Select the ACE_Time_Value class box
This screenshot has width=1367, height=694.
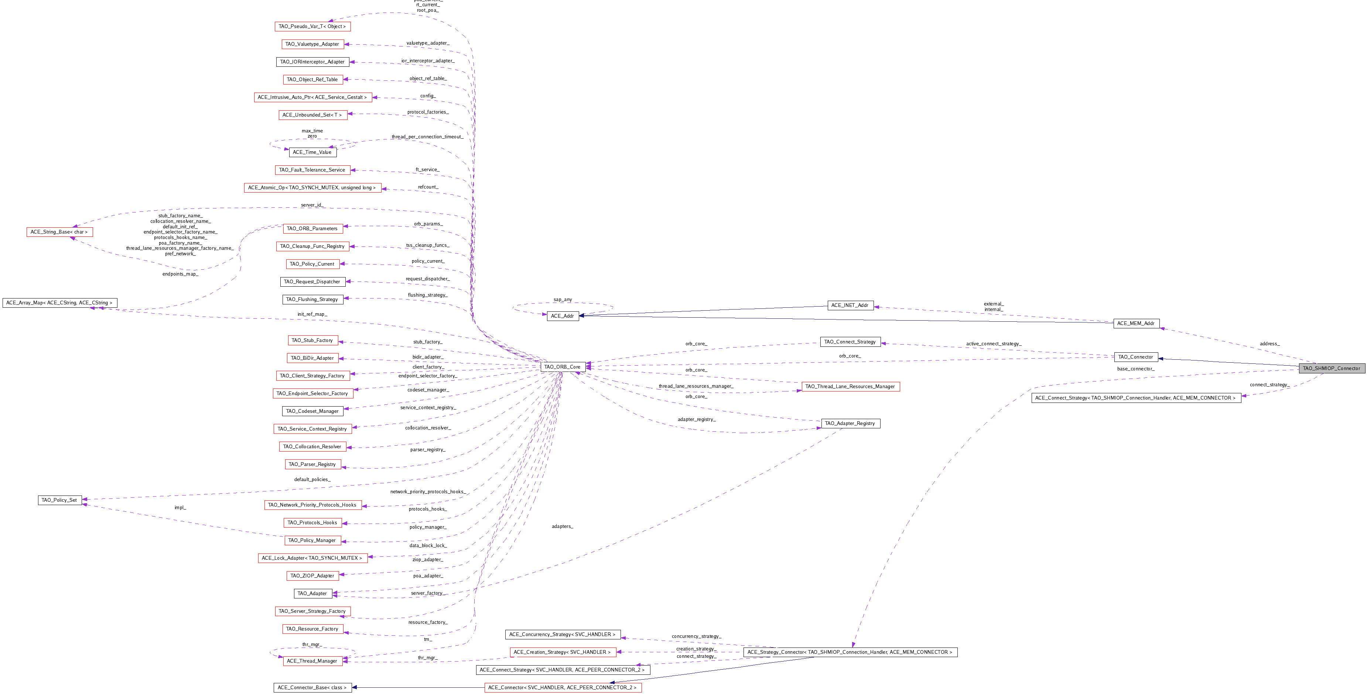coord(312,152)
